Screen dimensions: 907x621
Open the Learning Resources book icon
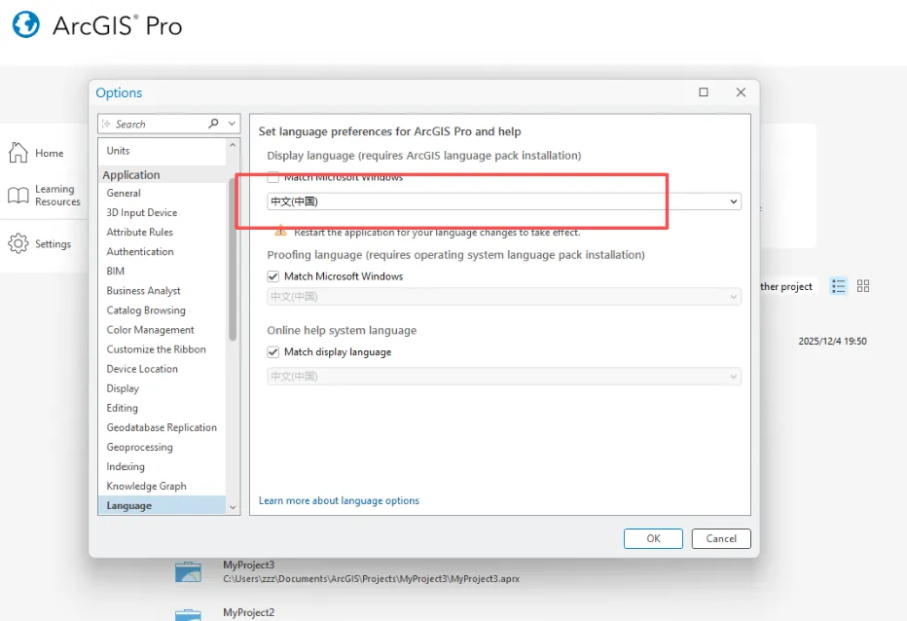point(18,195)
